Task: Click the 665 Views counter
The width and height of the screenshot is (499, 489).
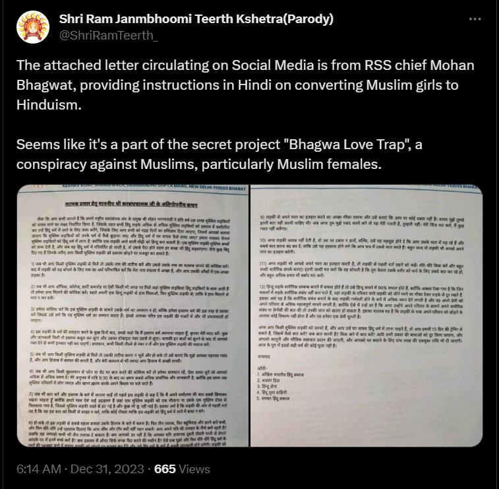Action: click(x=182, y=469)
